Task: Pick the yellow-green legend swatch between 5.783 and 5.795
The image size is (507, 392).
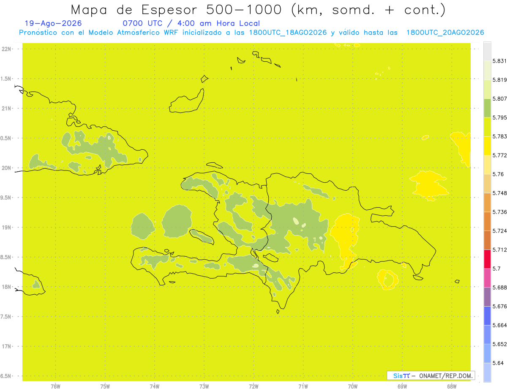Action: pyautogui.click(x=487, y=127)
